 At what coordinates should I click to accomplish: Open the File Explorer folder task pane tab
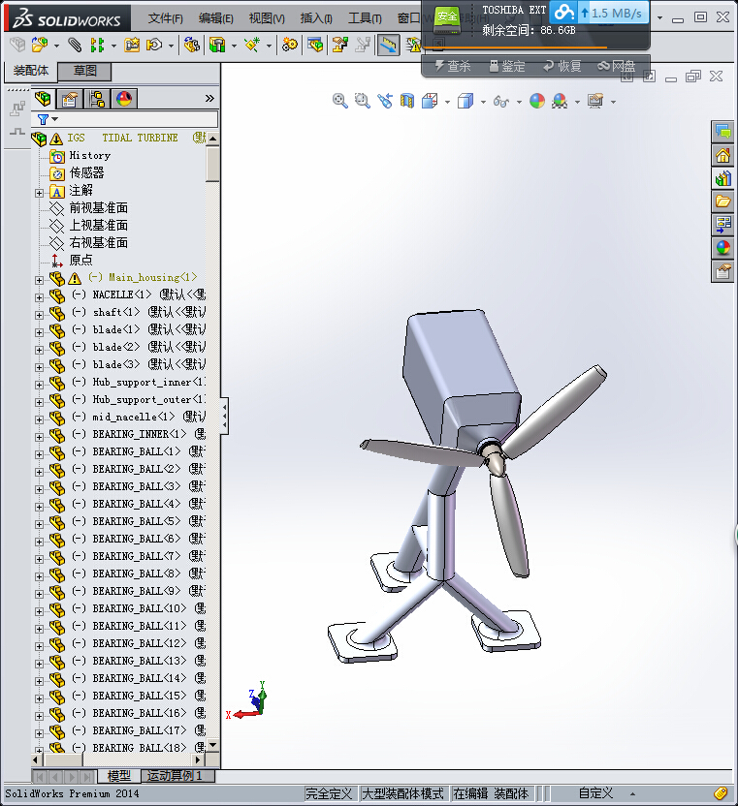pos(722,201)
